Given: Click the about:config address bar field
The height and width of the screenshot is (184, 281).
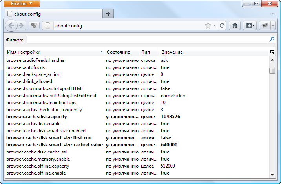Looking at the screenshot, I should coord(129,26).
